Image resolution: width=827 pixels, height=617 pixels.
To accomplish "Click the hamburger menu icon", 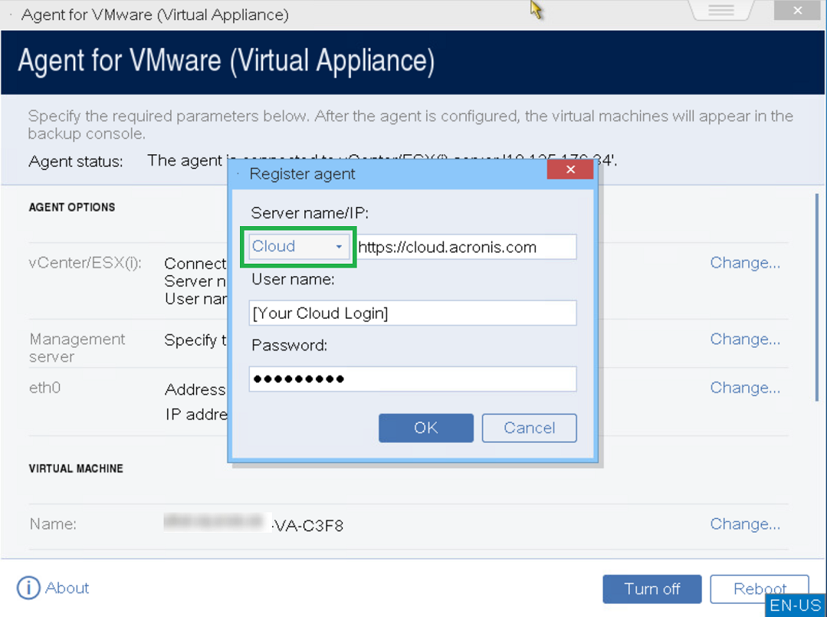I will [719, 11].
